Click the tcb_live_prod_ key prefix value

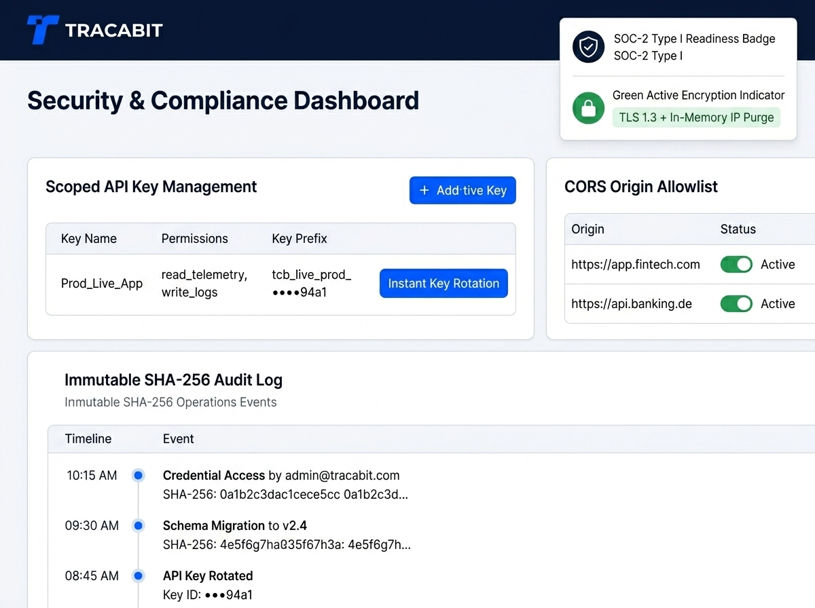point(312,284)
